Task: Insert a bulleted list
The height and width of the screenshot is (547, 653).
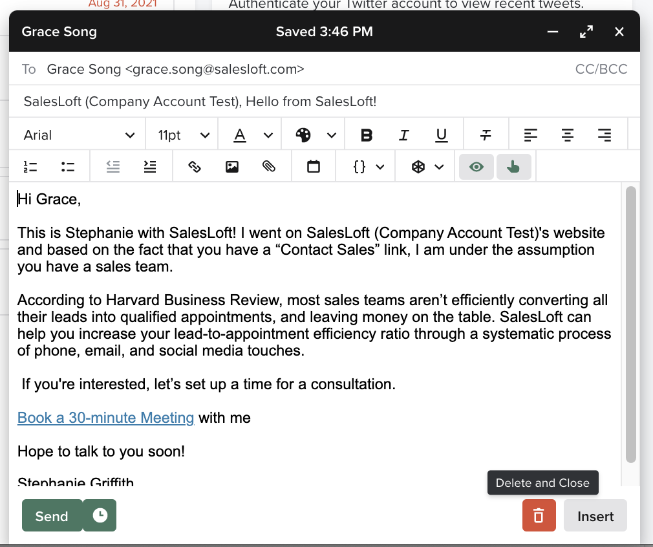Action: (67, 166)
